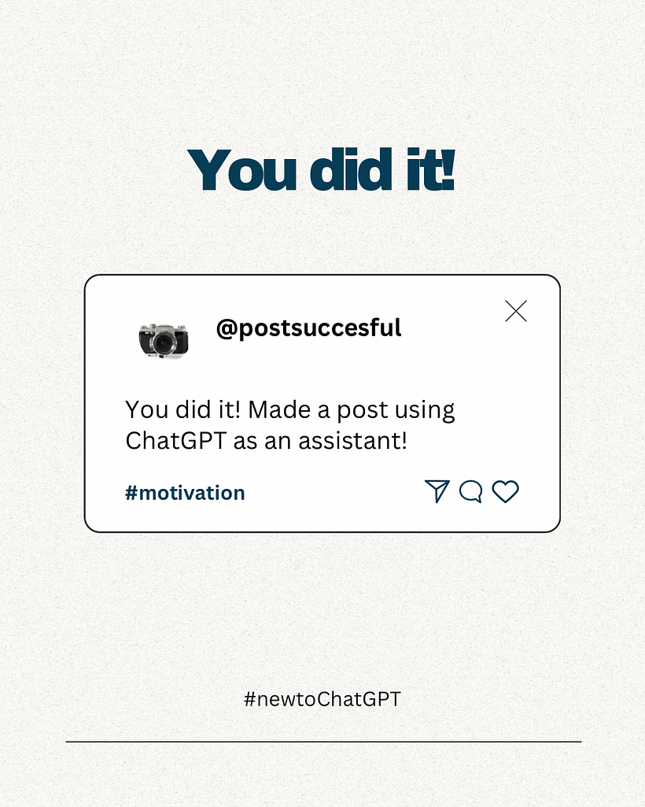This screenshot has height=807, width=645.
Task: Share the post using the paper plane icon
Action: click(x=437, y=491)
